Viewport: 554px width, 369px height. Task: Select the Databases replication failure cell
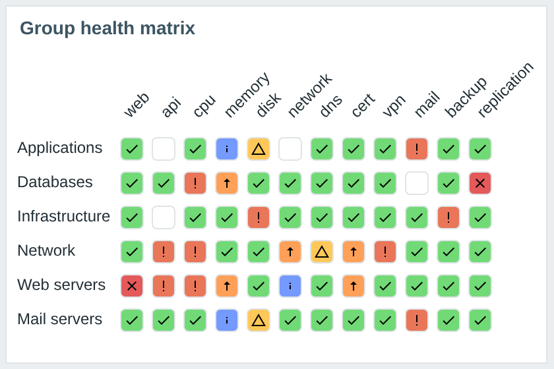point(480,183)
